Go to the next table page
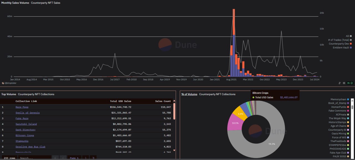 click(x=85, y=158)
